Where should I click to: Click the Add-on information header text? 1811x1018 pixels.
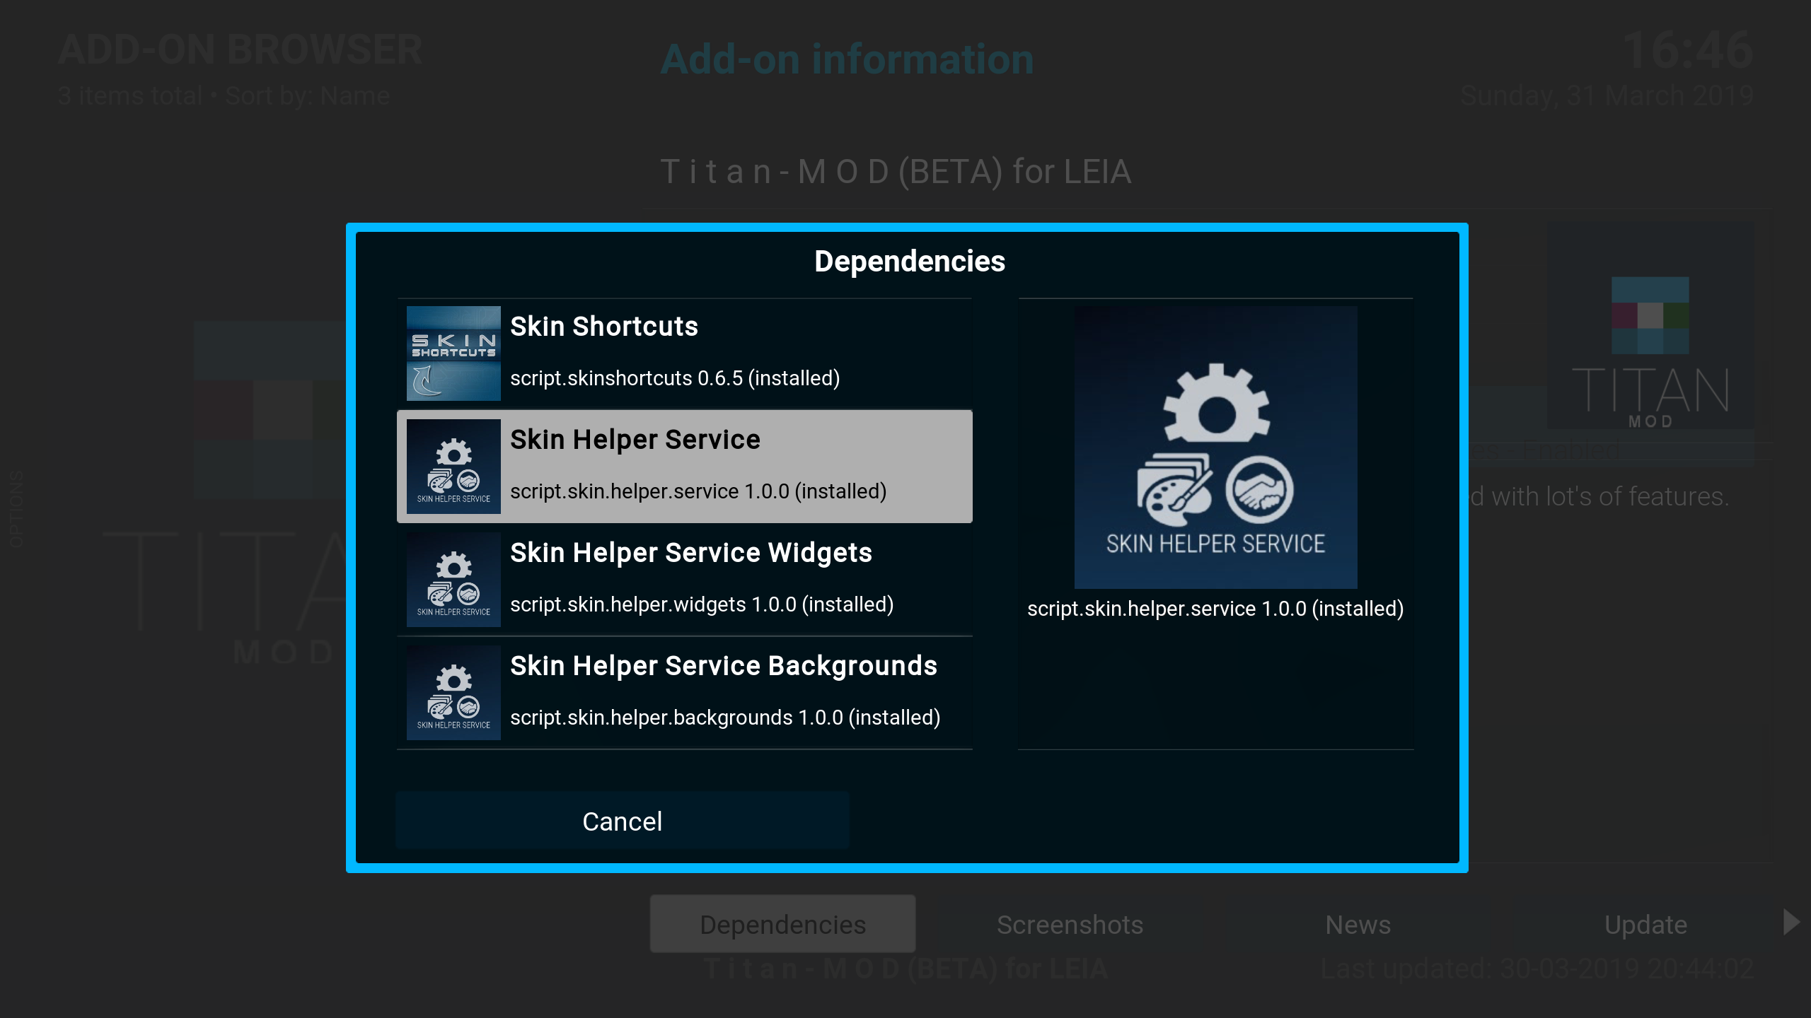pyautogui.click(x=847, y=59)
